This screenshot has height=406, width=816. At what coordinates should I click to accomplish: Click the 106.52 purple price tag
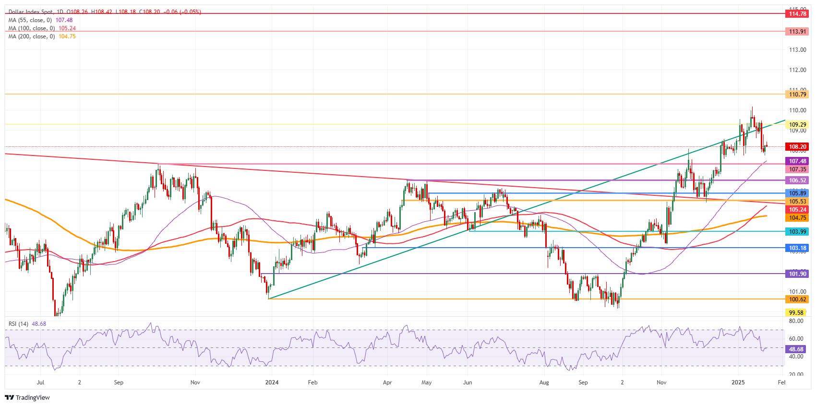[797, 180]
